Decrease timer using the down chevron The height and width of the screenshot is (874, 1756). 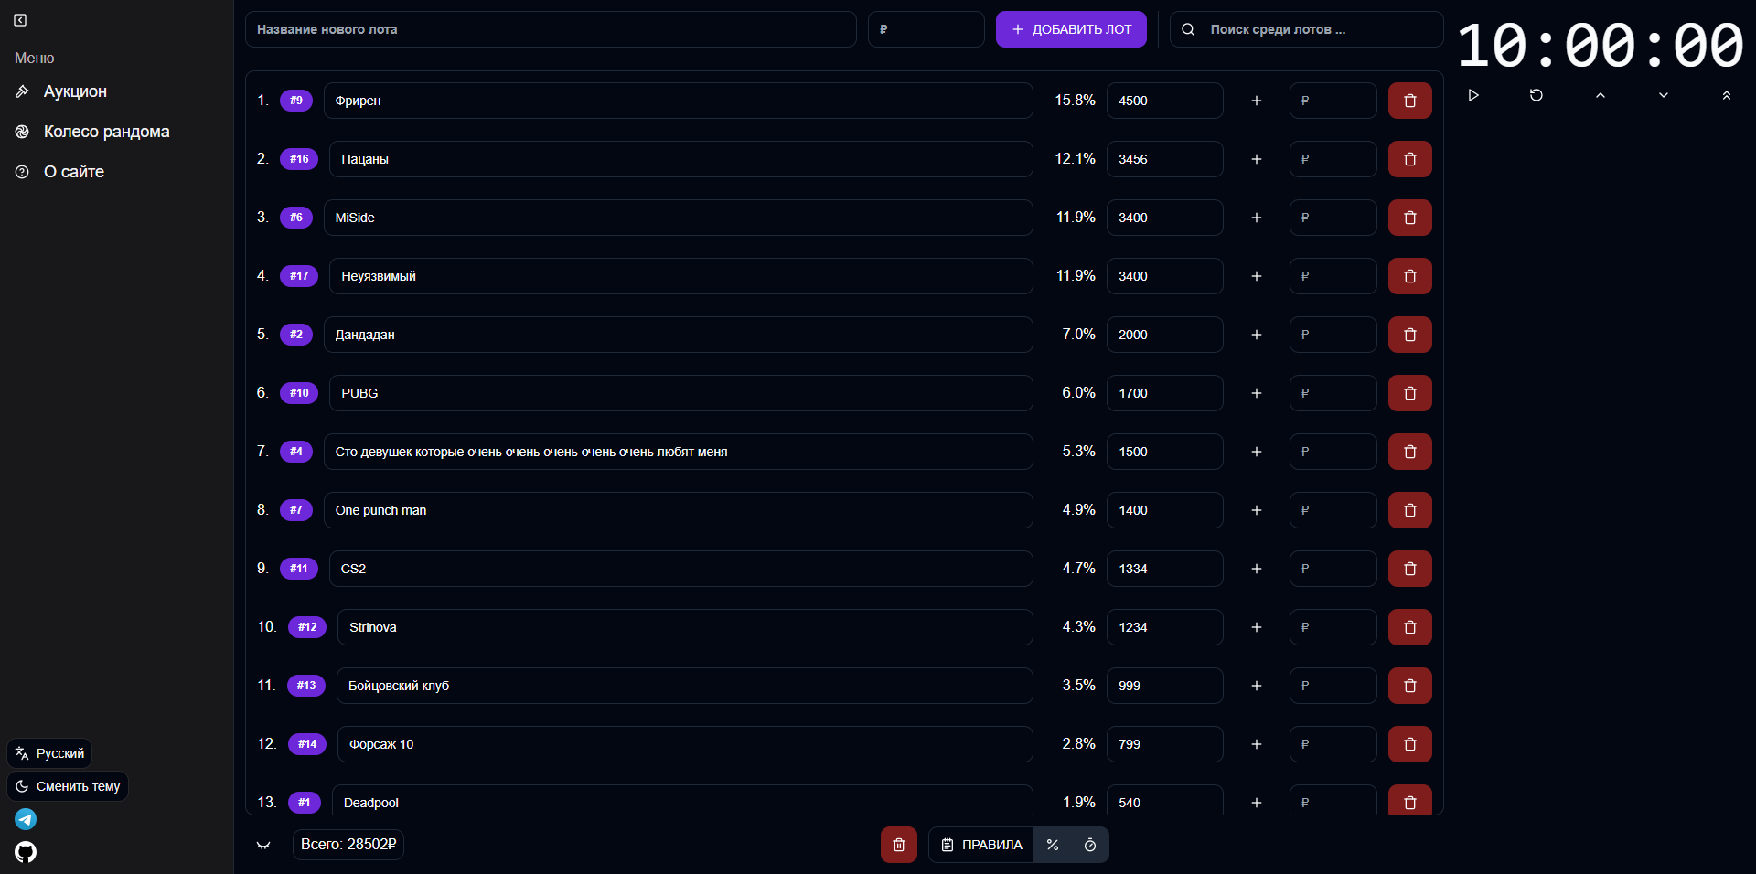[x=1663, y=95]
